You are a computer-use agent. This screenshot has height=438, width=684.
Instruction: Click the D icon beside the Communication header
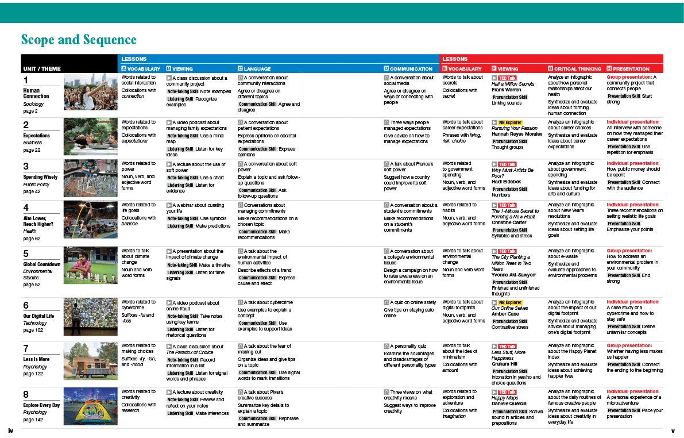(387, 69)
